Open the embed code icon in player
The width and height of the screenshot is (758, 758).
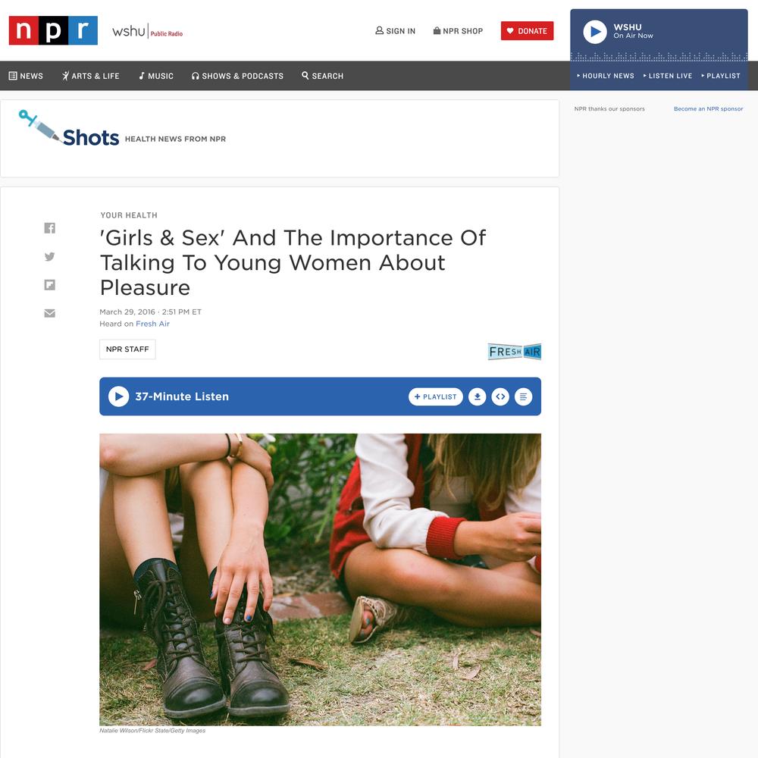click(x=500, y=397)
